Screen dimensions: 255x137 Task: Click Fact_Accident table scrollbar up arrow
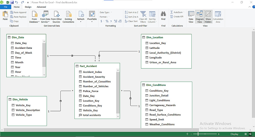tap(118, 70)
